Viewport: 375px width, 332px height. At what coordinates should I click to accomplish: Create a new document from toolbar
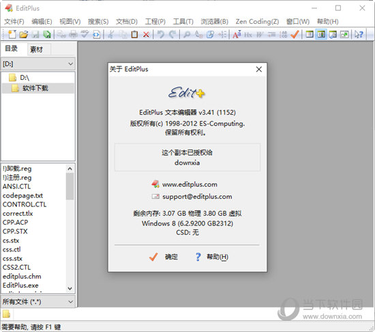tap(12, 34)
